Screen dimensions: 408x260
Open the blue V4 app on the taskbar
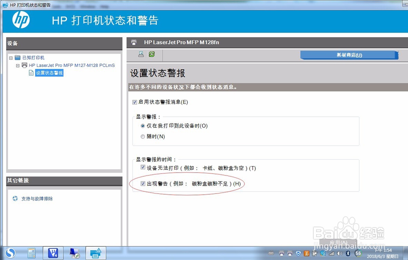point(53,253)
